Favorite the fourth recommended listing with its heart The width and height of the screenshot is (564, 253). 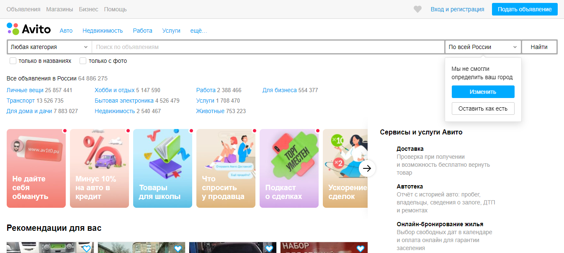click(x=361, y=249)
